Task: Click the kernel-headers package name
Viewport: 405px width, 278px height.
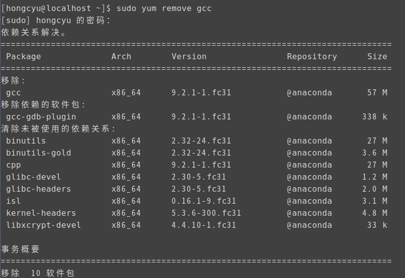Action: coord(41,213)
